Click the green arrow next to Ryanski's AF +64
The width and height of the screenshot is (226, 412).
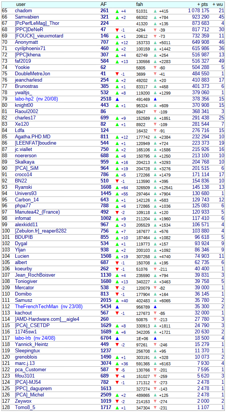tap(117, 187)
